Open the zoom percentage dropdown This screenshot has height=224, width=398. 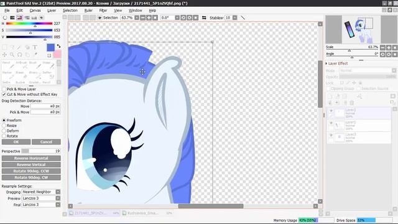click(x=137, y=17)
